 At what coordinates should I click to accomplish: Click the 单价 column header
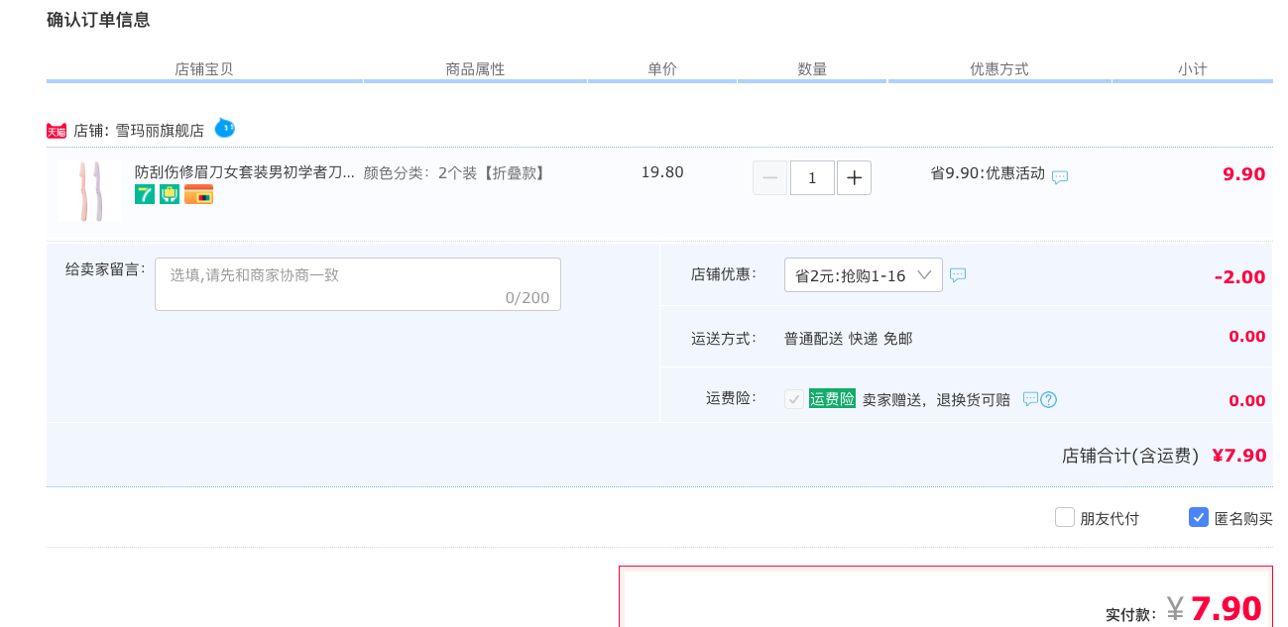[662, 69]
